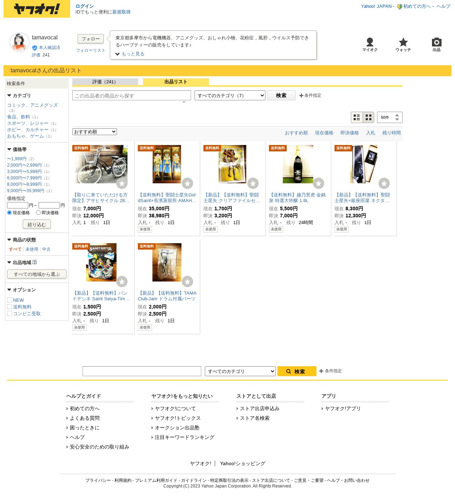Open マイオク from the person icon

coord(370,45)
